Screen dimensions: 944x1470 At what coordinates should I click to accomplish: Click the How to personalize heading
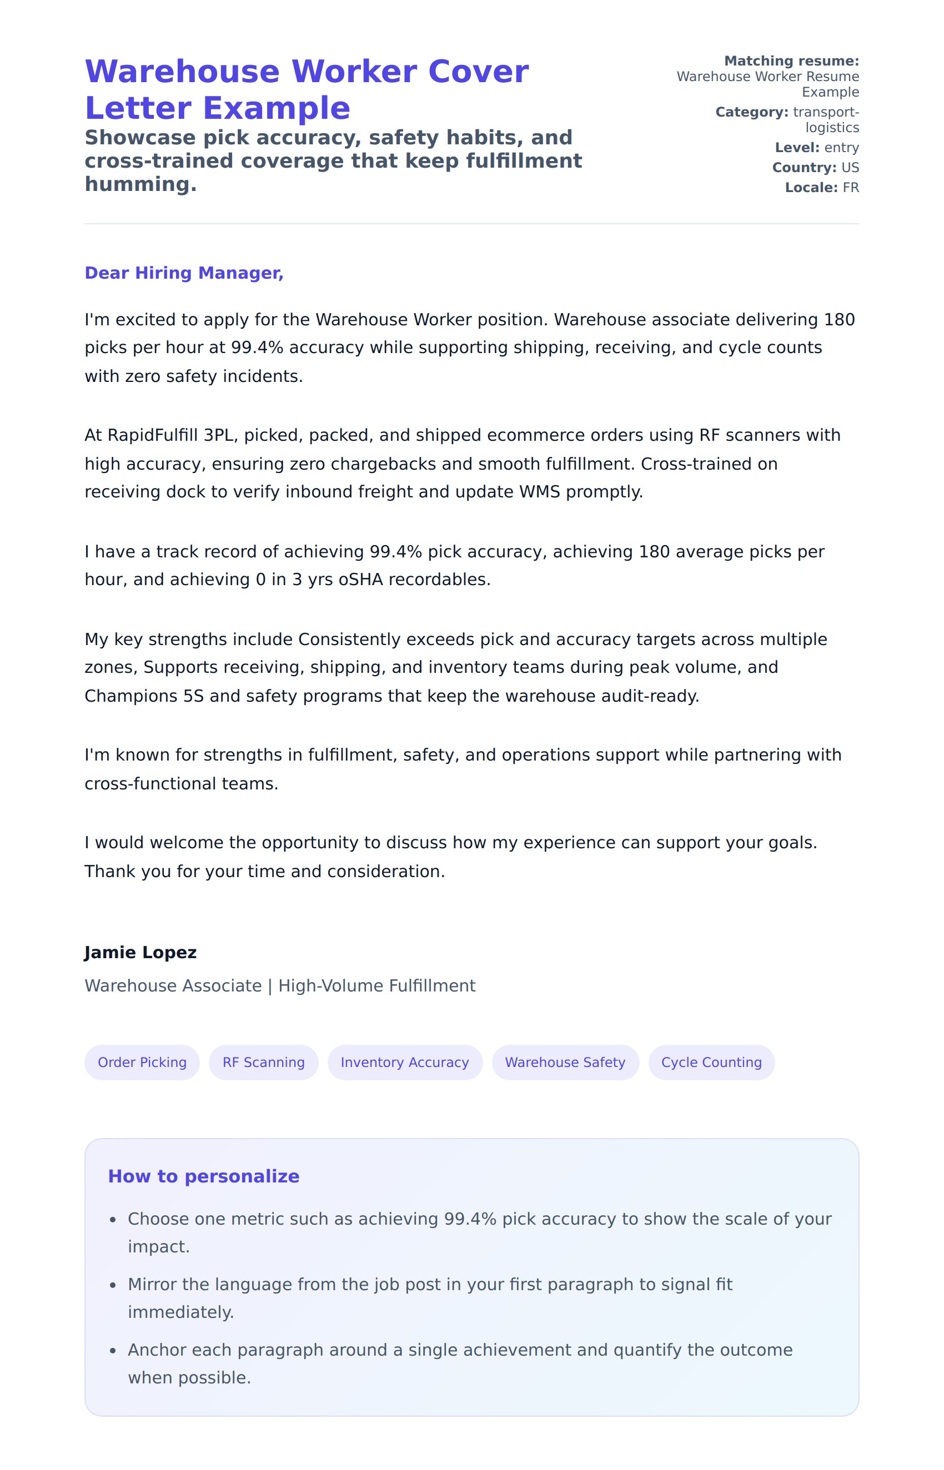203,1176
